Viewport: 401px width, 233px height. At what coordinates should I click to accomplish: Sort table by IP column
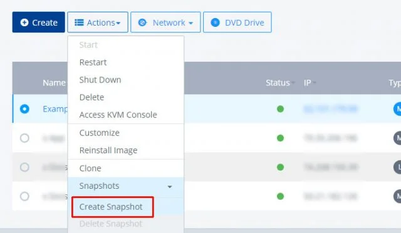(310, 82)
